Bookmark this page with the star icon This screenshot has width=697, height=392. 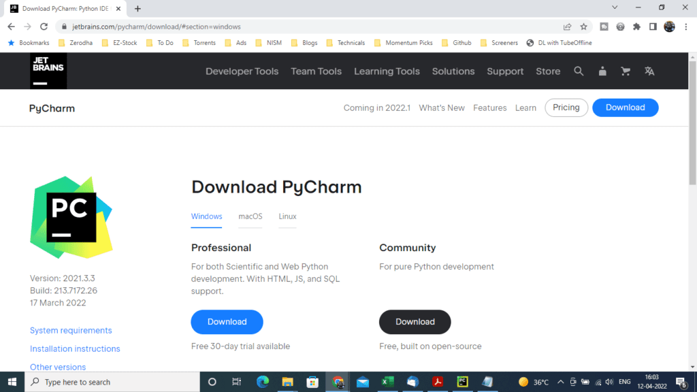[583, 27]
